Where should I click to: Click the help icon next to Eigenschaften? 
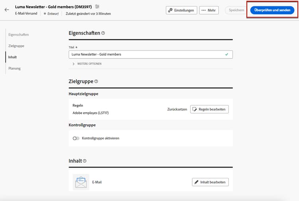[103, 33]
